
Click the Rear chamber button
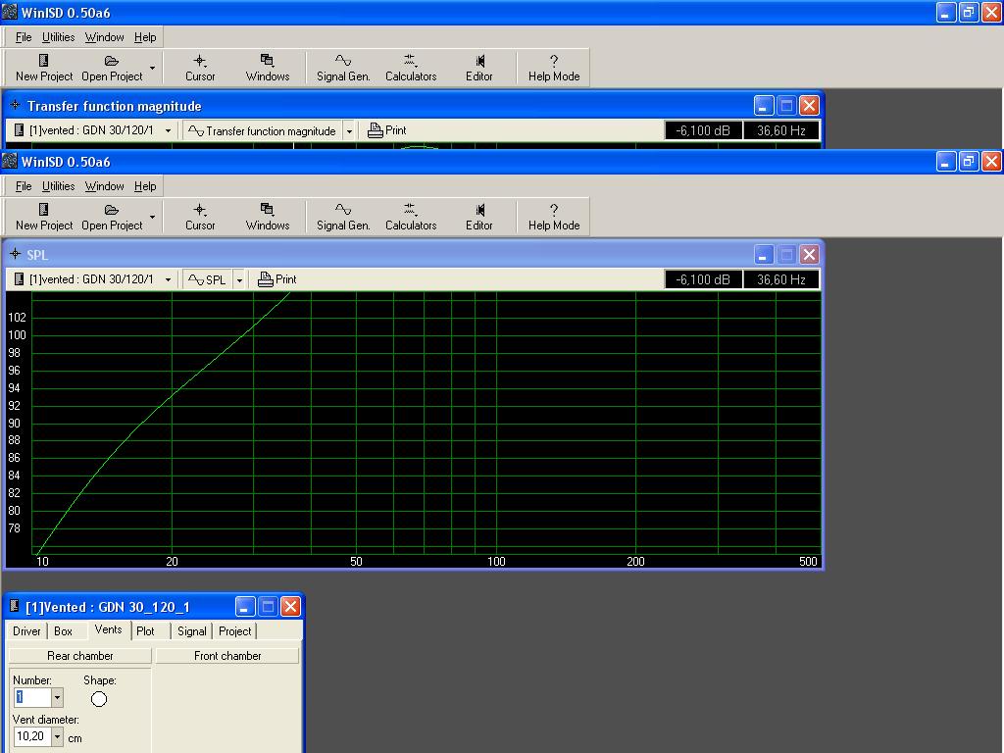[x=80, y=656]
